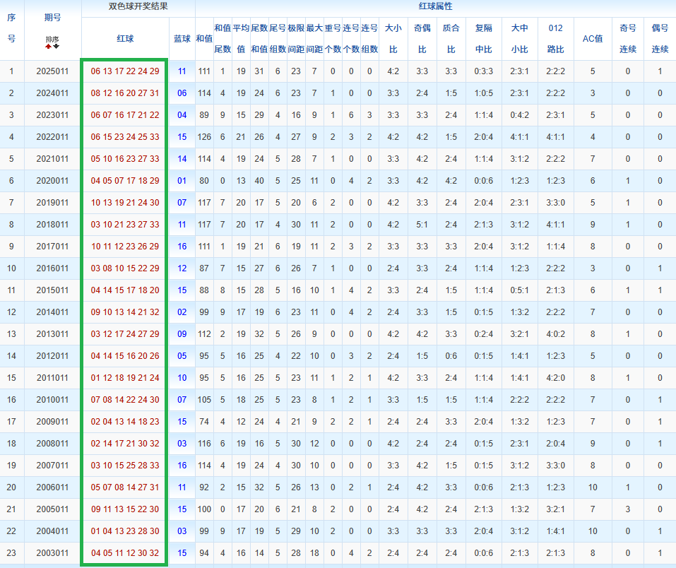Select the 期号 header label
Viewport: 676px width, 568px height.
(52, 17)
